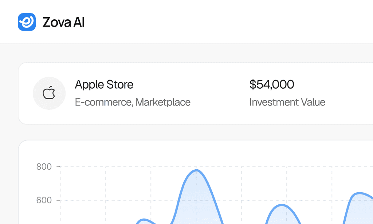Open the Apple Store title
The width and height of the screenshot is (373, 224).
(x=104, y=85)
